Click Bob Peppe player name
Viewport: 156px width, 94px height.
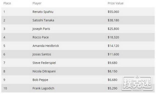(40, 80)
